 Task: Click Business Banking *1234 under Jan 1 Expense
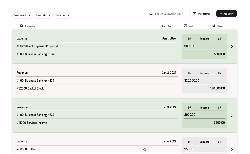[35, 54]
